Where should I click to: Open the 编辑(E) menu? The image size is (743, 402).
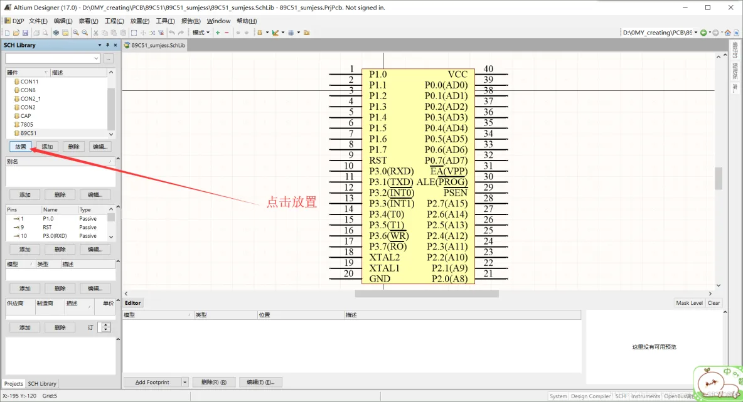63,21
